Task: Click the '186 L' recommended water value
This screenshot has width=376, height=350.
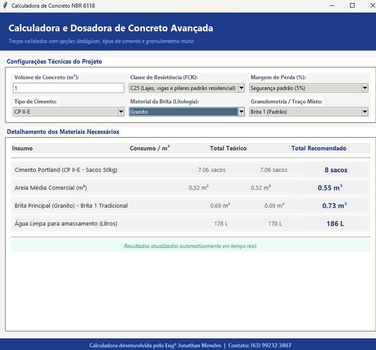Action: [335, 224]
